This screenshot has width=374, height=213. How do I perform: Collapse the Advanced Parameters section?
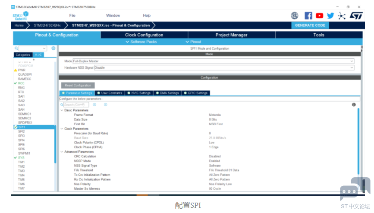click(62, 152)
